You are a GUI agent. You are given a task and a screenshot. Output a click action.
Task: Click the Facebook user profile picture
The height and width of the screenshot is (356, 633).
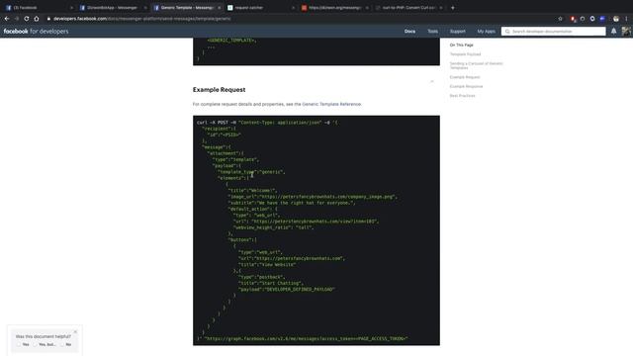[x=626, y=31]
